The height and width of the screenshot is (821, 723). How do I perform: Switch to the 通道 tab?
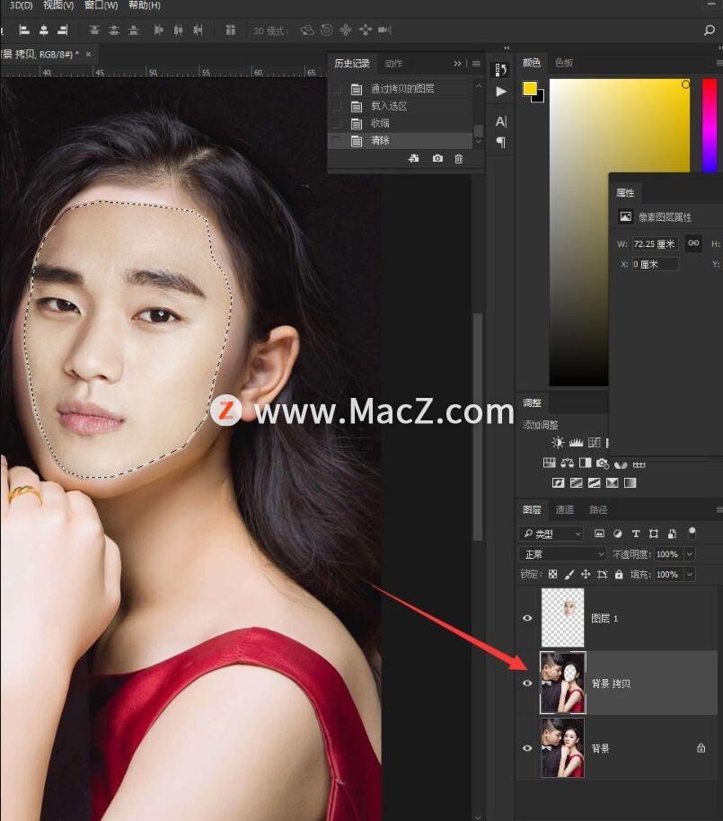pos(564,509)
